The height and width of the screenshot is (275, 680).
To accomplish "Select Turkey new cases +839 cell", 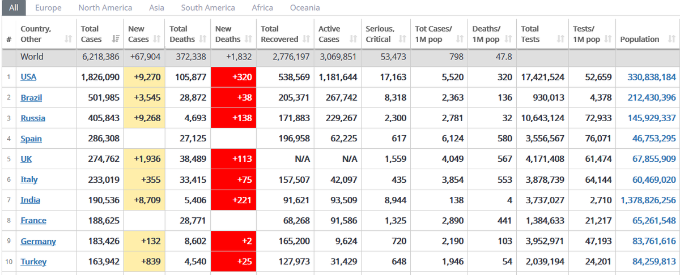I will (144, 261).
